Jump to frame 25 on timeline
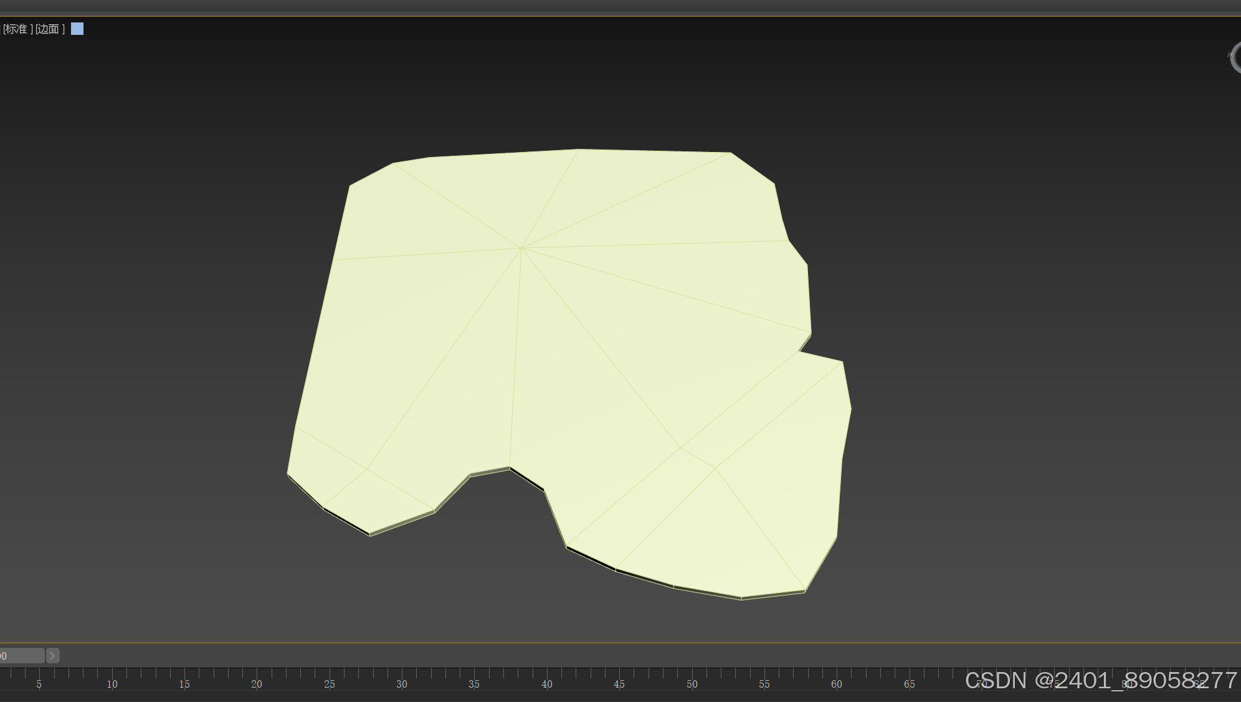Screen dimensions: 1241x702 (x=329, y=683)
